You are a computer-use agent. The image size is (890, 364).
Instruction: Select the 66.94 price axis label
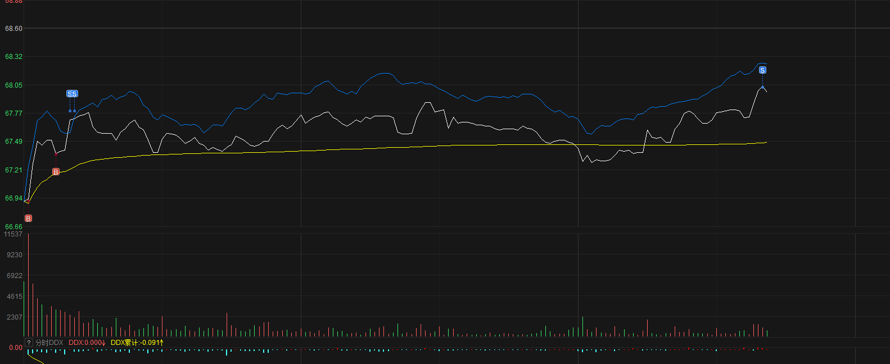(x=13, y=198)
